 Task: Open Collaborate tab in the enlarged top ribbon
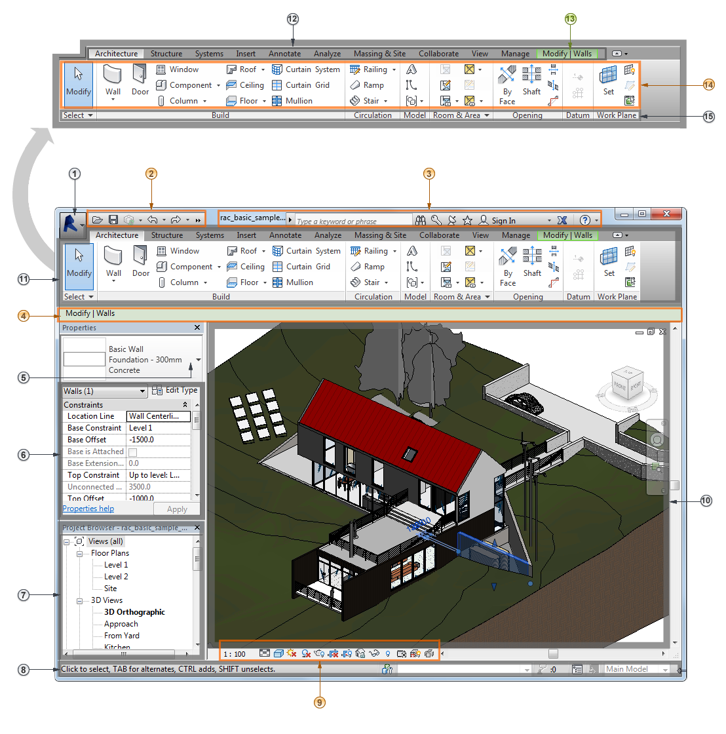tap(438, 53)
